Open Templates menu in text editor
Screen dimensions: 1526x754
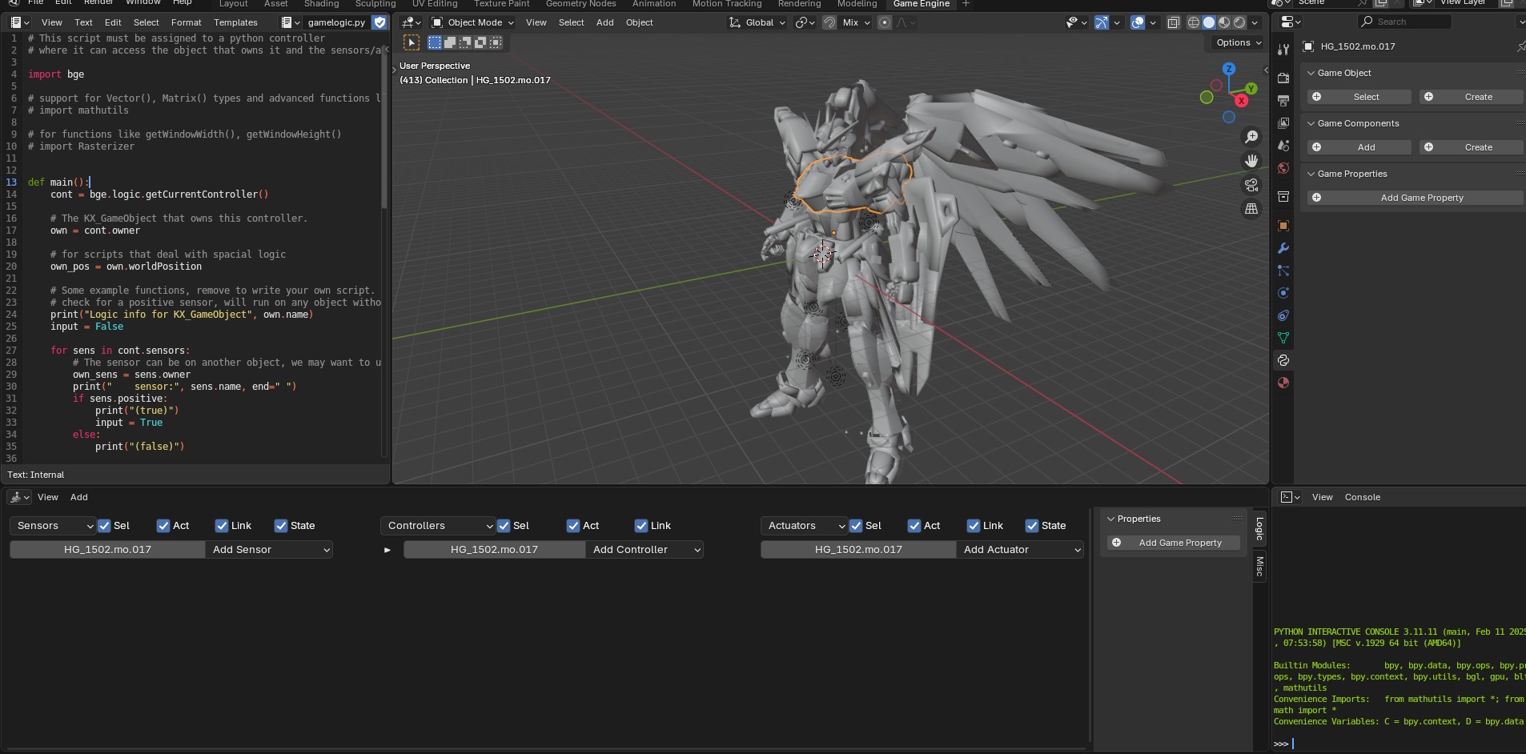coord(235,22)
